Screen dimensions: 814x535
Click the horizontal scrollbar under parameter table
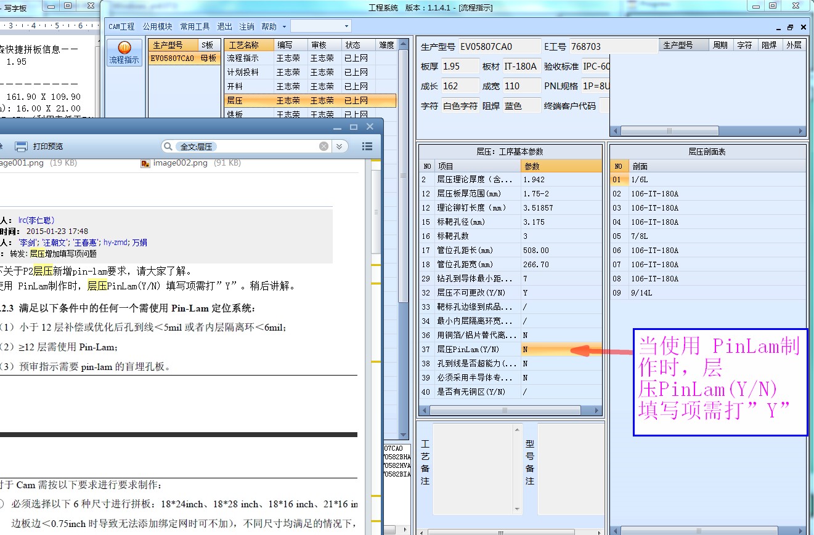[510, 411]
